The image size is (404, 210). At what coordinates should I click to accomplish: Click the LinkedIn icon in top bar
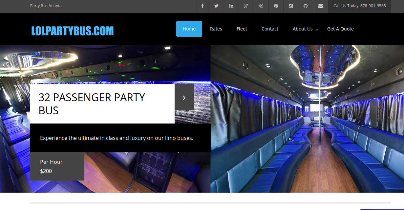point(231,6)
